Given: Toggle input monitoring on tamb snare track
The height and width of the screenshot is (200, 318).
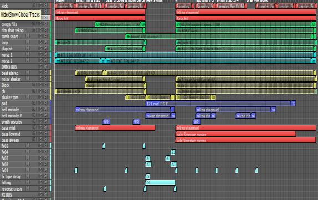Looking at the screenshot, I should point(28,36).
